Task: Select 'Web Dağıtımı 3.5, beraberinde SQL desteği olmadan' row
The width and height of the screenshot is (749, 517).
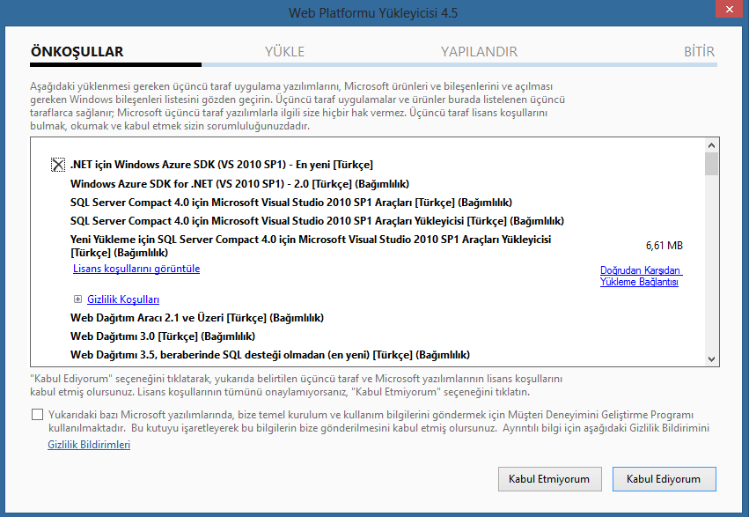Action: click(x=270, y=355)
